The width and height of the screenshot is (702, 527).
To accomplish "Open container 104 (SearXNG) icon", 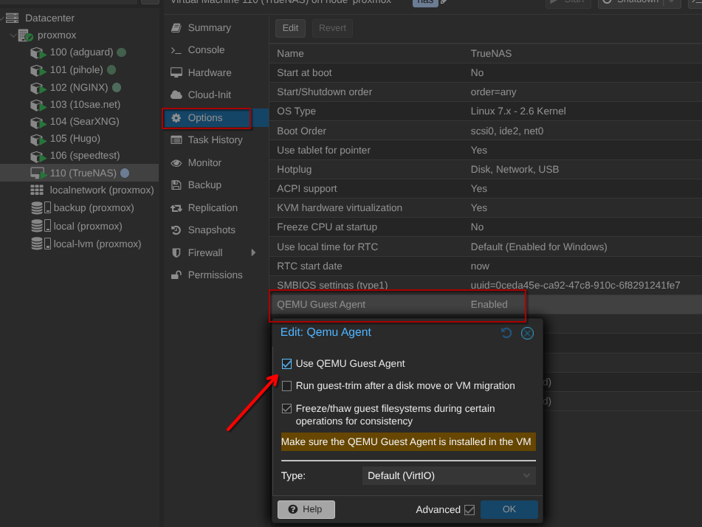I will coord(38,122).
